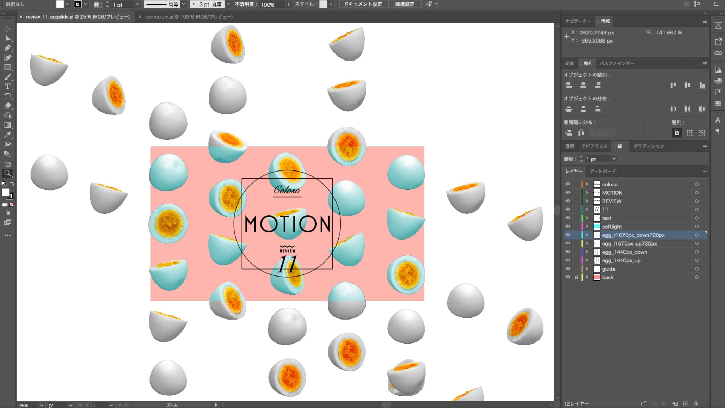Click the fill color swatch in control bar
This screenshot has height=408, width=725.
coord(60,4)
